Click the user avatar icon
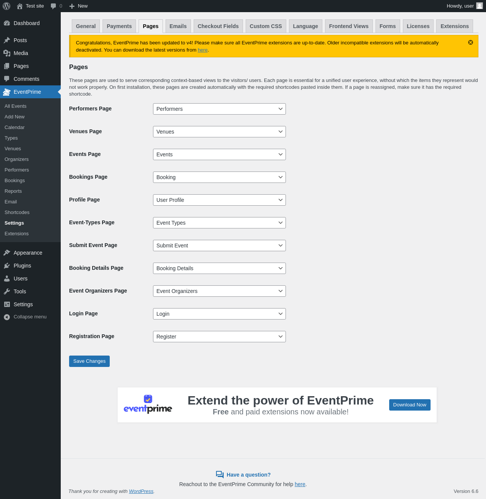The height and width of the screenshot is (499, 486). (480, 6)
